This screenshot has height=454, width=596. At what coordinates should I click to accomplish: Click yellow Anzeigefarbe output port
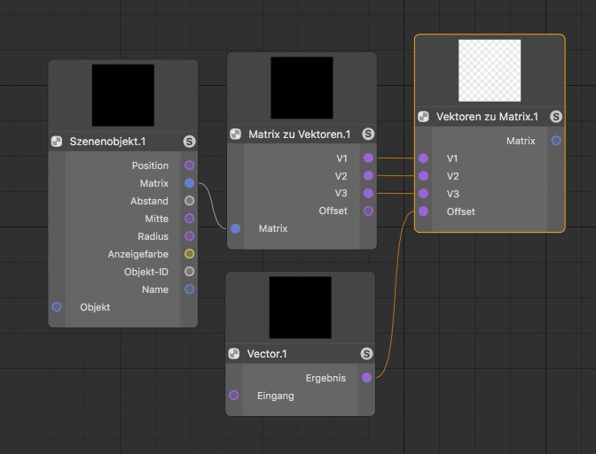189,254
